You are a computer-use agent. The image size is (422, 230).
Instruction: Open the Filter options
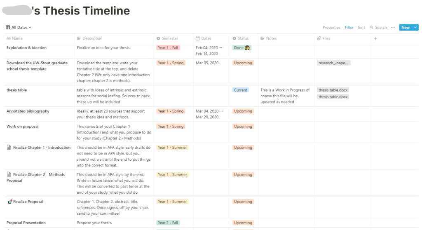[x=349, y=28]
